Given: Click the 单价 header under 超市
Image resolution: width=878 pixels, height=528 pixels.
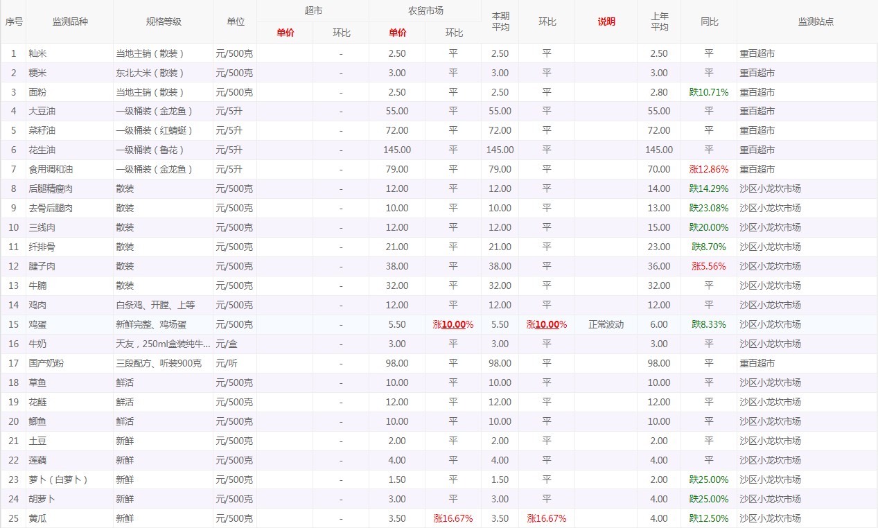Looking at the screenshot, I should tap(285, 33).
